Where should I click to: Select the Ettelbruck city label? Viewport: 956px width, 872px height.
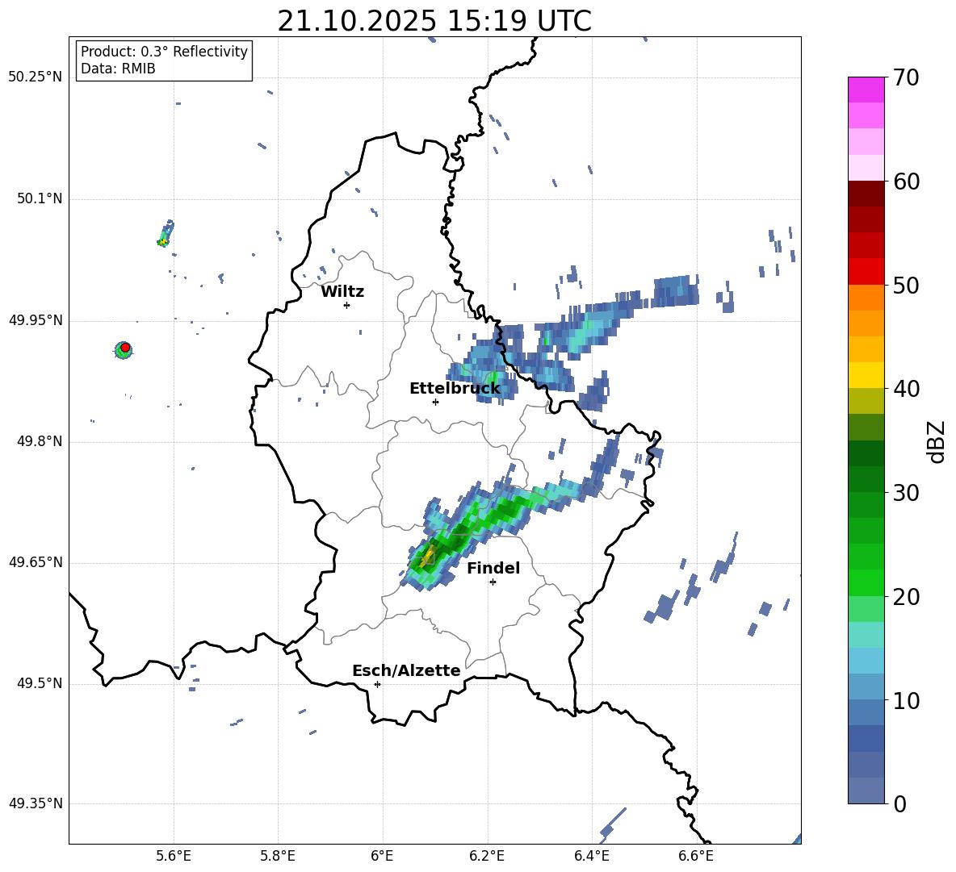455,389
